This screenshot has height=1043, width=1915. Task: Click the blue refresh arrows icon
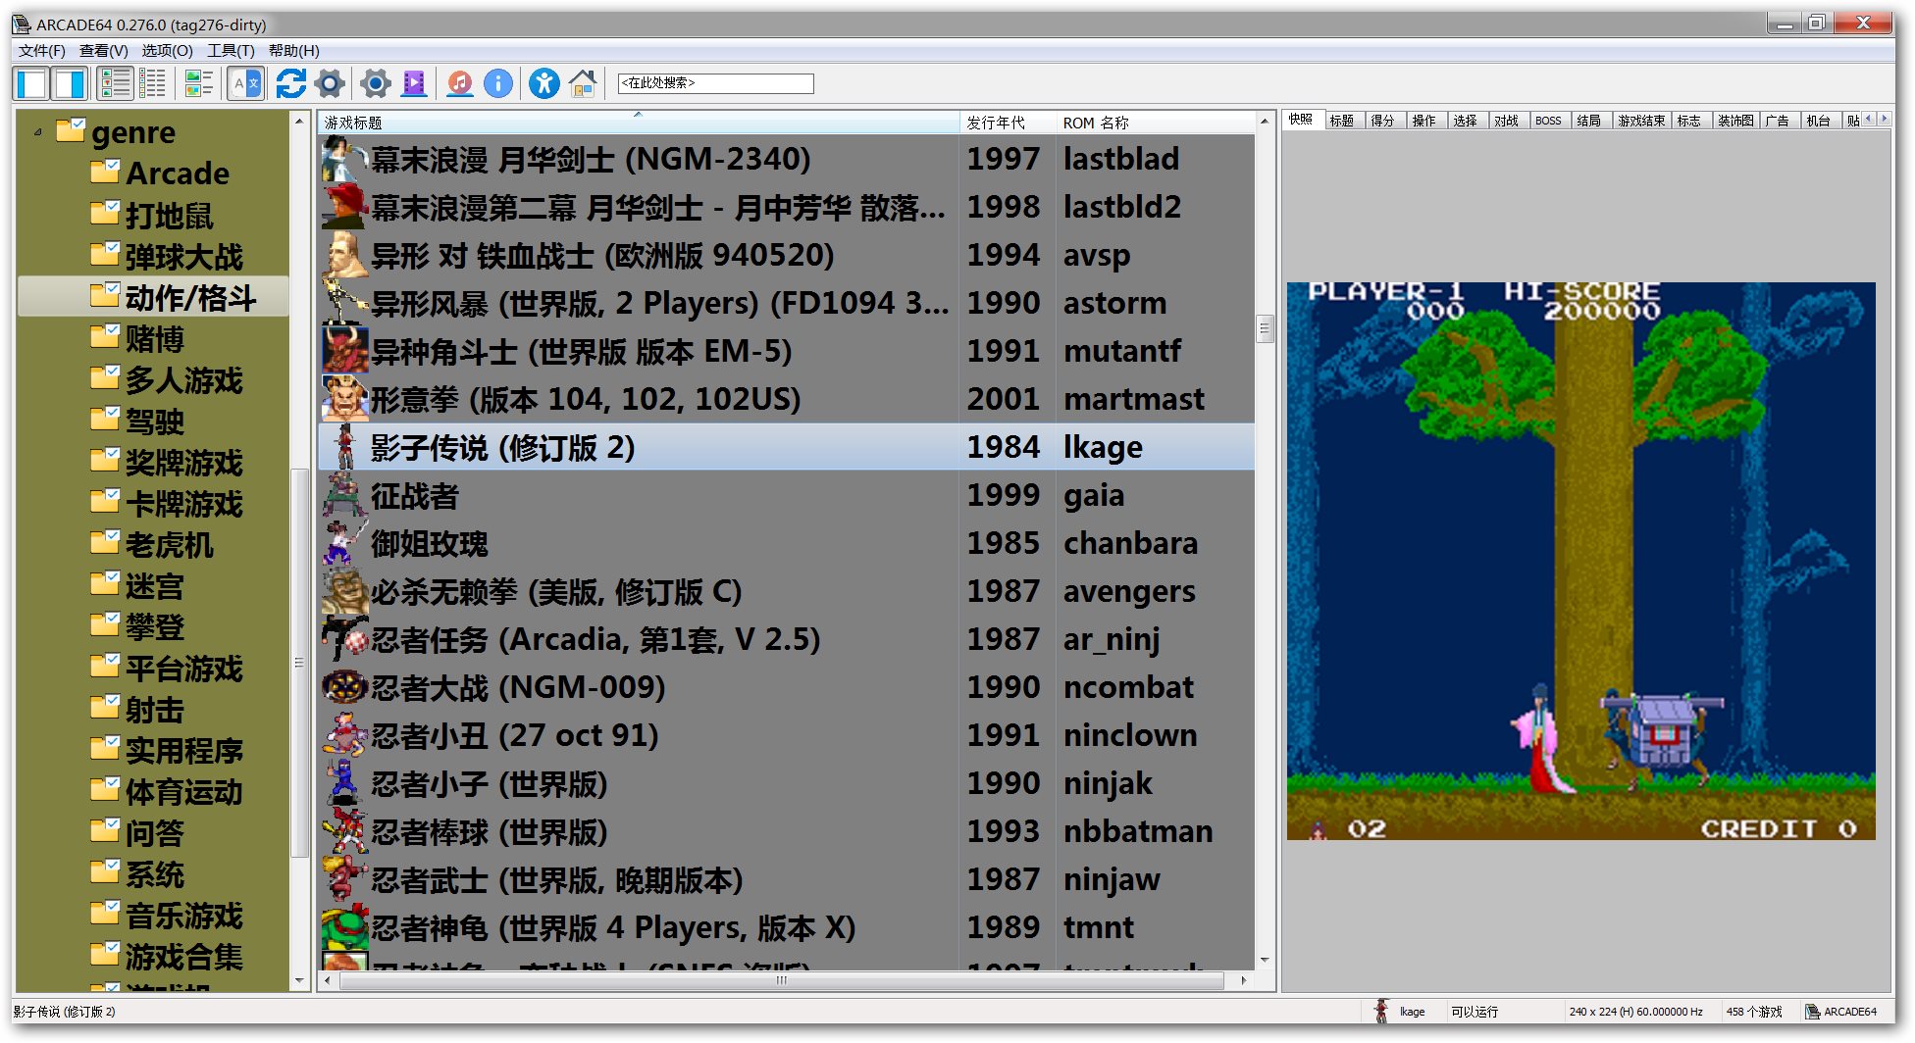(x=290, y=84)
